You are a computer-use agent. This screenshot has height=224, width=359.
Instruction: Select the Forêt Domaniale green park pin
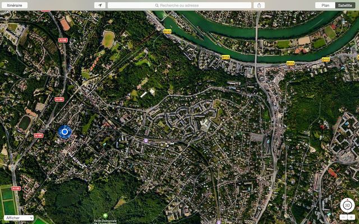[105, 215]
